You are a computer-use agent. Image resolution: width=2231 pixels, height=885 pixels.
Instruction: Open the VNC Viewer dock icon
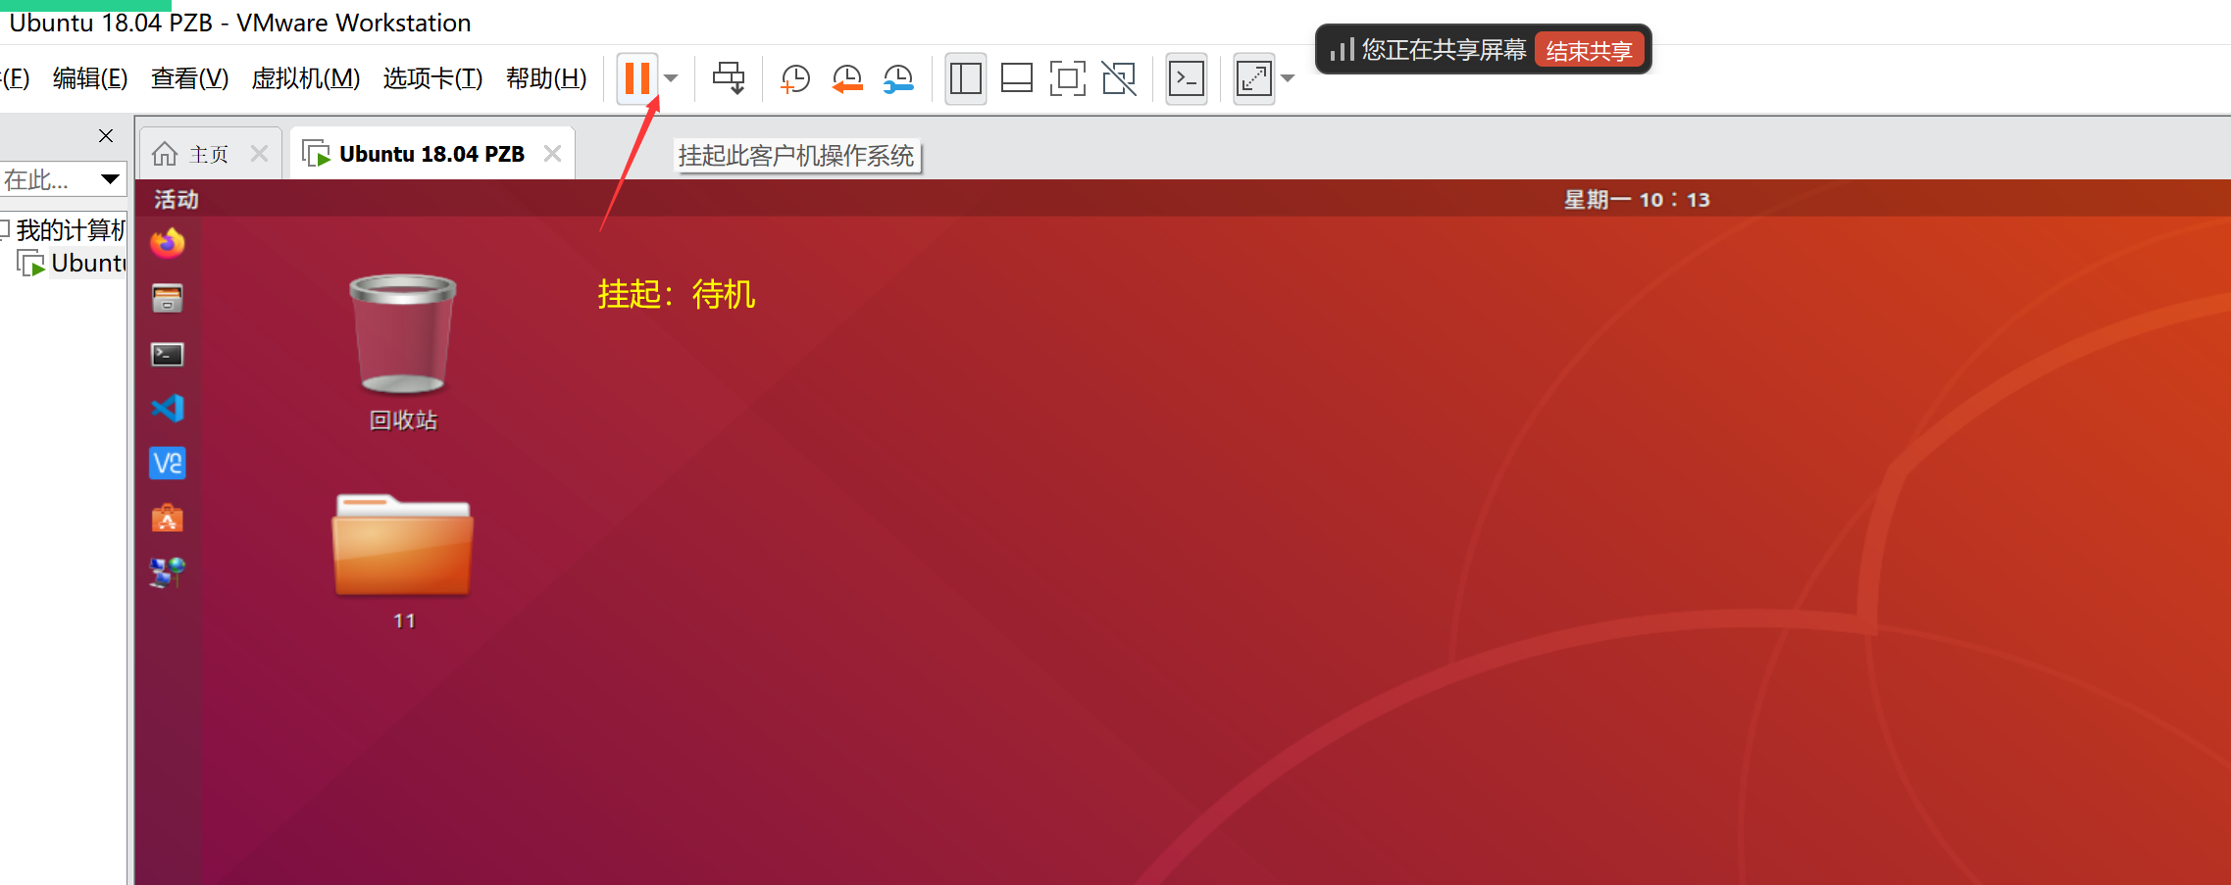pyautogui.click(x=168, y=463)
